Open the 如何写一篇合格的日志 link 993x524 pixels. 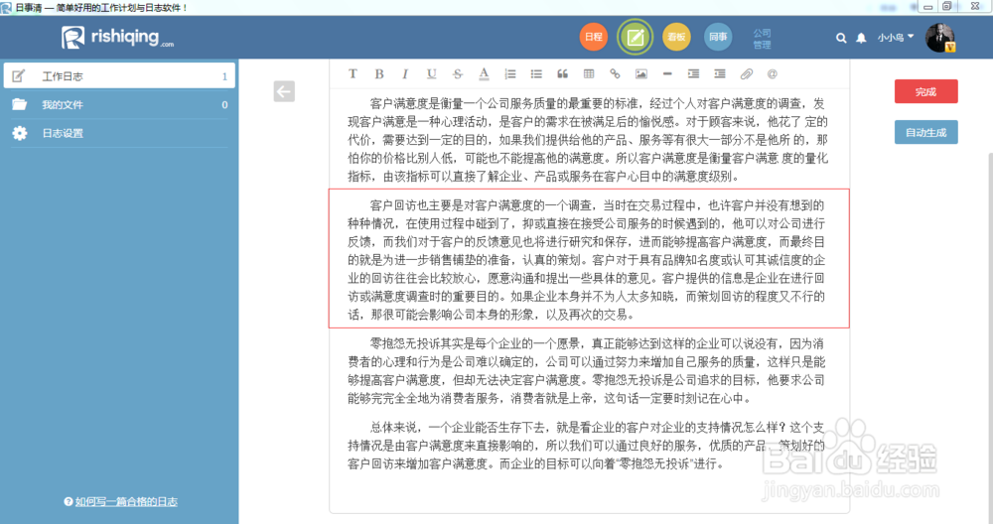point(126,501)
